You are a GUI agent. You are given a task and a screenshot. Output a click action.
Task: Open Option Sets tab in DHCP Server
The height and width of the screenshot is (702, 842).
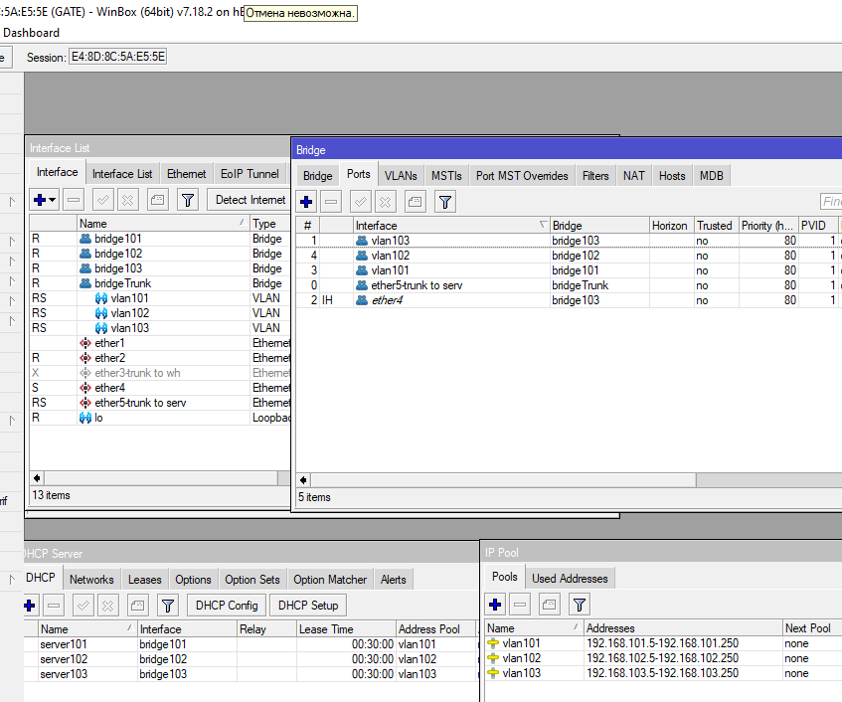click(252, 580)
